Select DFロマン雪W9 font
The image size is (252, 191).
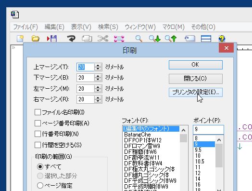[x=151, y=146]
